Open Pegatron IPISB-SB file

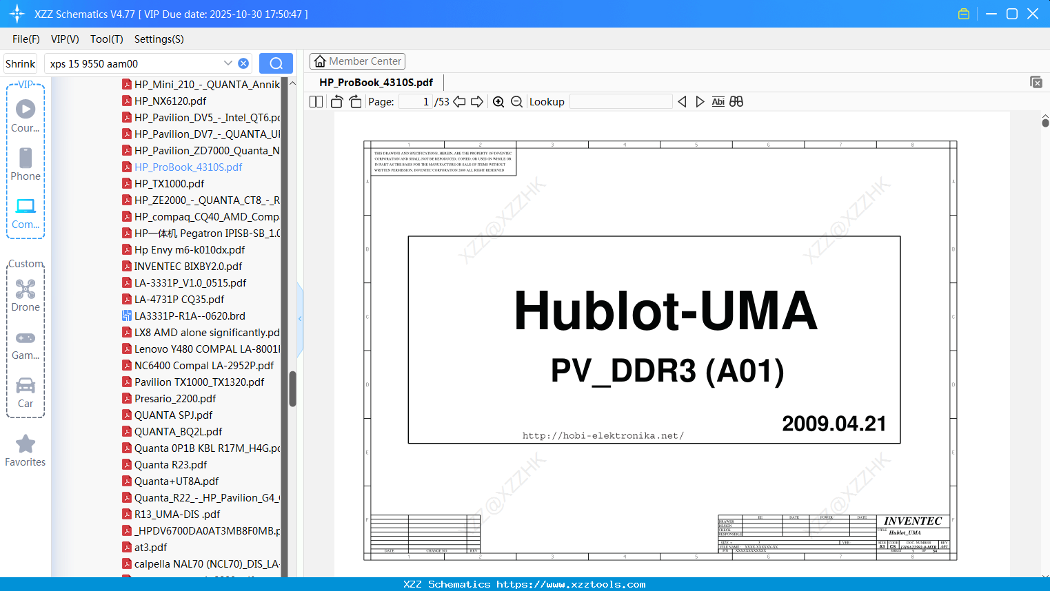[201, 233]
